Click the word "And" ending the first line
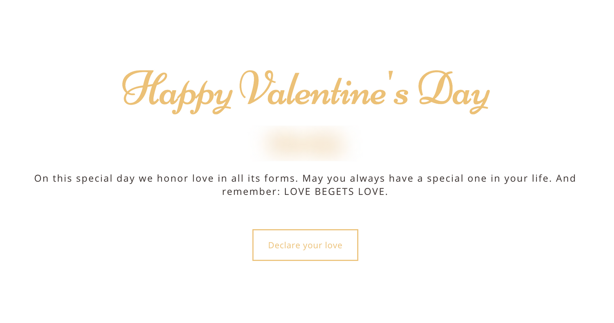Viewport: 614px width, 323px height. click(566, 178)
